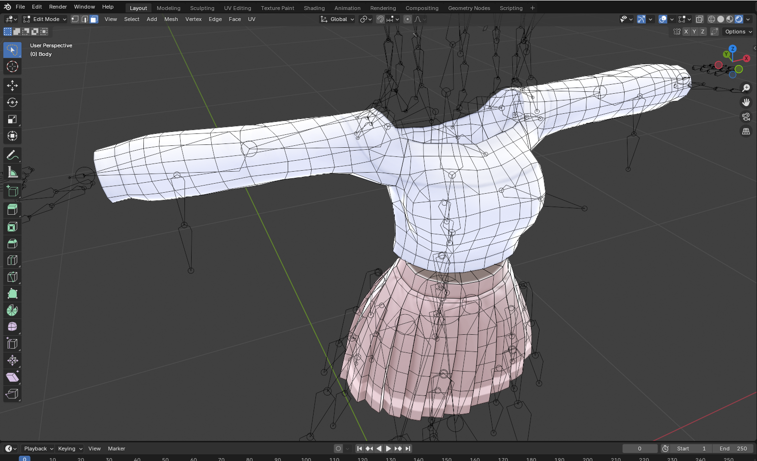The height and width of the screenshot is (461, 757).
Task: Expand the Global orientation dropdown
Action: [338, 19]
